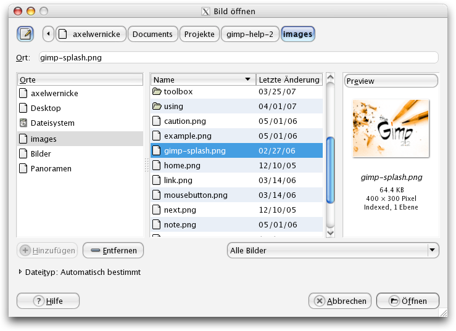Click the Panoramen bookmark icon
The height and width of the screenshot is (331, 456).
tap(23, 169)
